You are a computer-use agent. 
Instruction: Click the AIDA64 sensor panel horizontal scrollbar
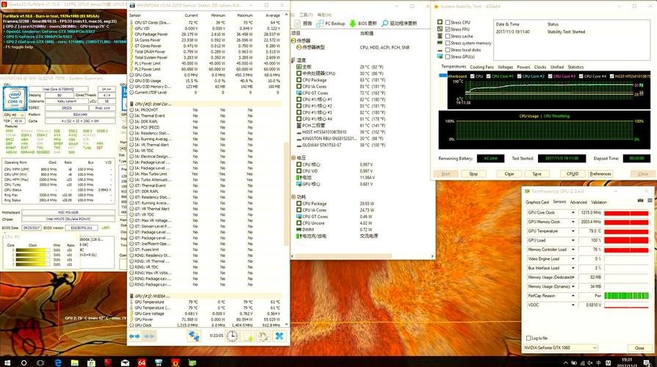tap(344, 255)
